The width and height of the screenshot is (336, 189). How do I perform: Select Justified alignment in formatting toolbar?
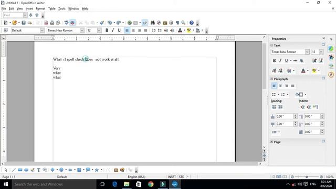(x=145, y=30)
